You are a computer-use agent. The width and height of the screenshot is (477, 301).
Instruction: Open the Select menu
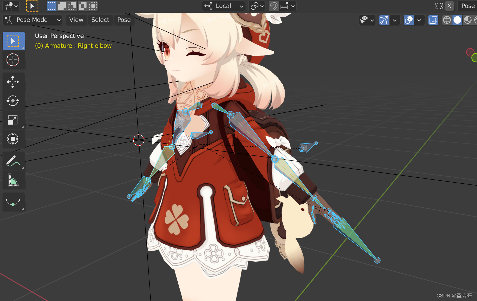(x=100, y=20)
